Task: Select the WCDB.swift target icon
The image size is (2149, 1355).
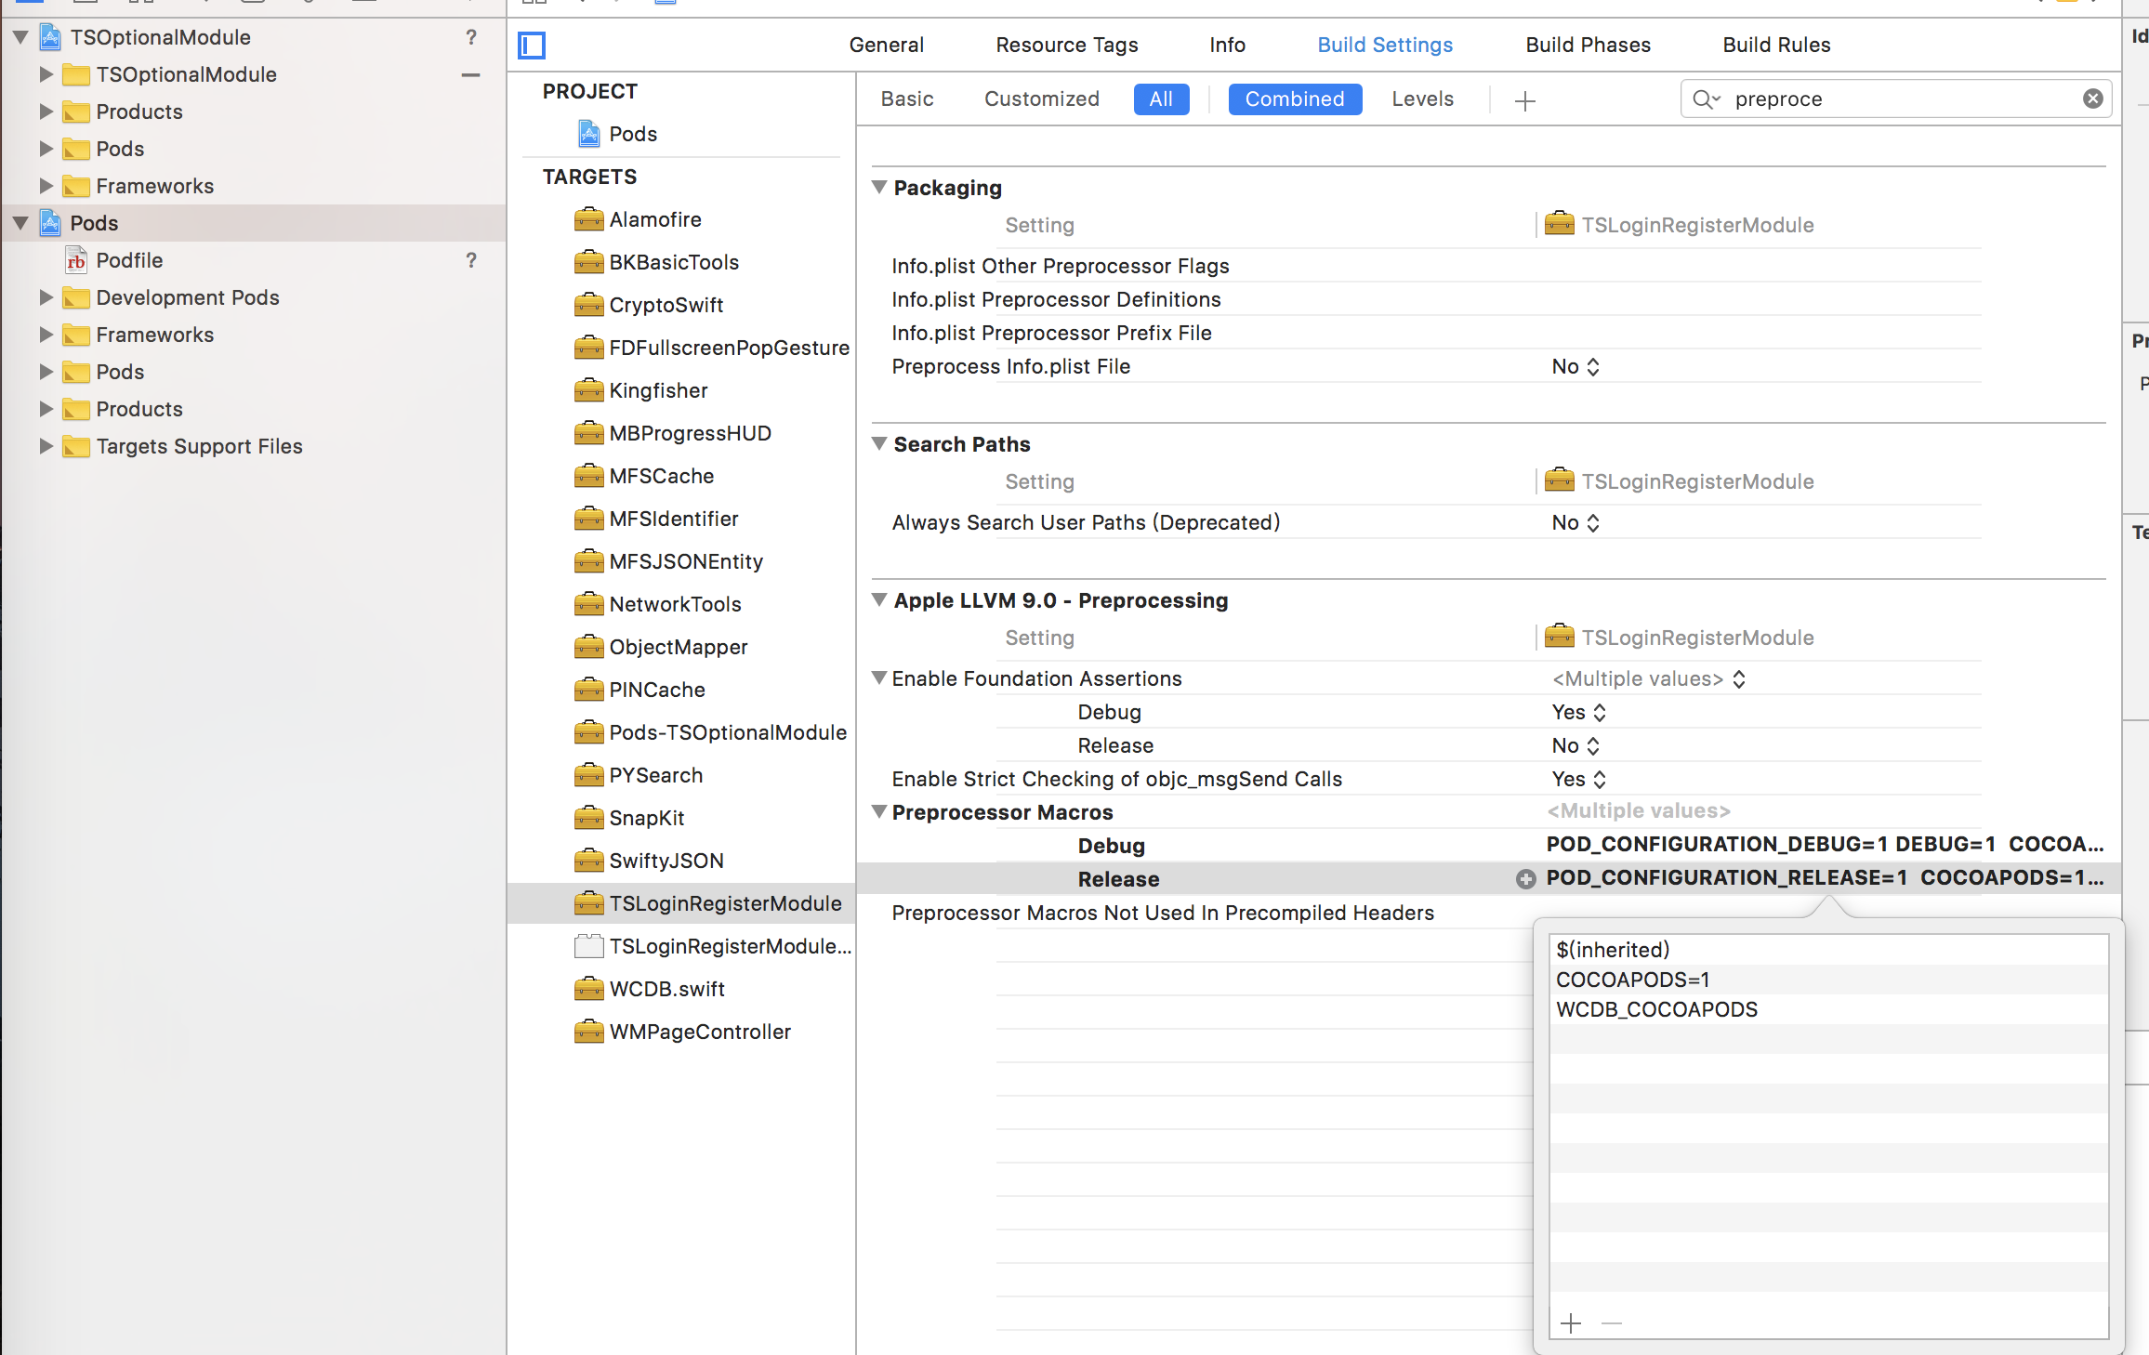Action: (588, 989)
